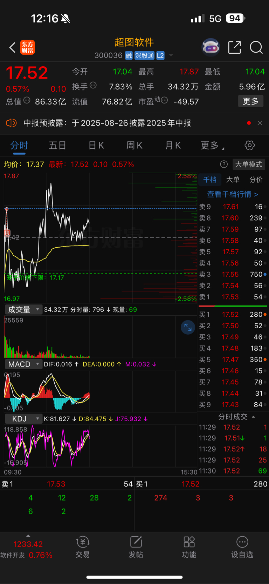Open chart settings hexagon icon
The width and height of the screenshot is (269, 584).
[250, 145]
